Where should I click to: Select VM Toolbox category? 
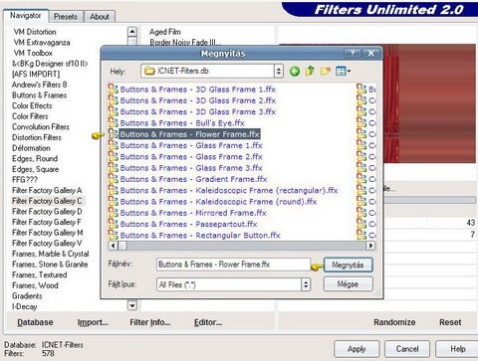point(33,53)
